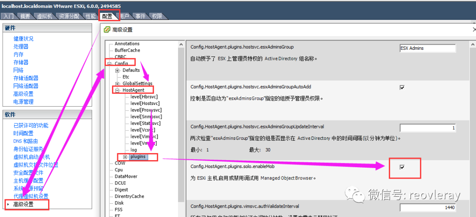
Task: Expand the Defaults node
Action: (117, 70)
